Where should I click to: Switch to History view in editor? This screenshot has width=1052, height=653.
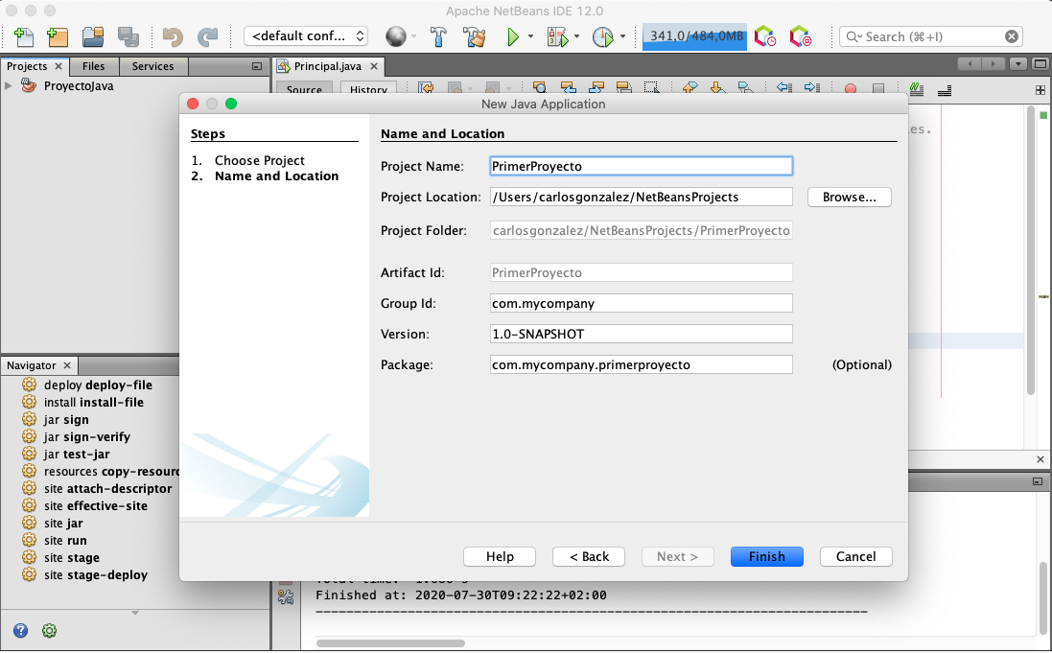[x=368, y=88]
